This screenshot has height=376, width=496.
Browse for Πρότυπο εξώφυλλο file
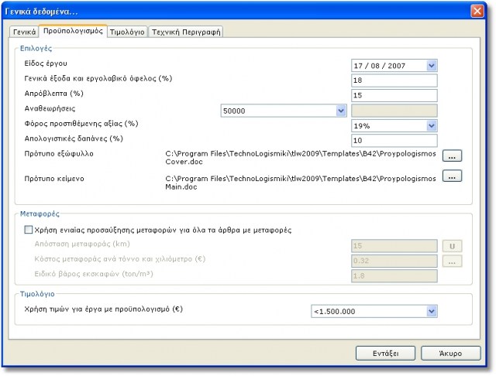point(452,156)
